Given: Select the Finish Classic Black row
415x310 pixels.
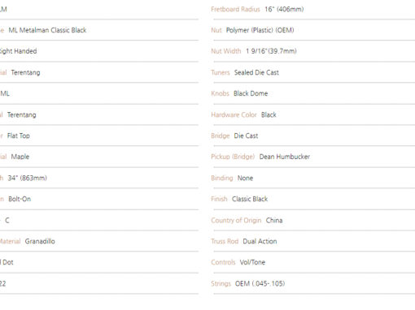Looking at the screenshot, I should 313,199.
